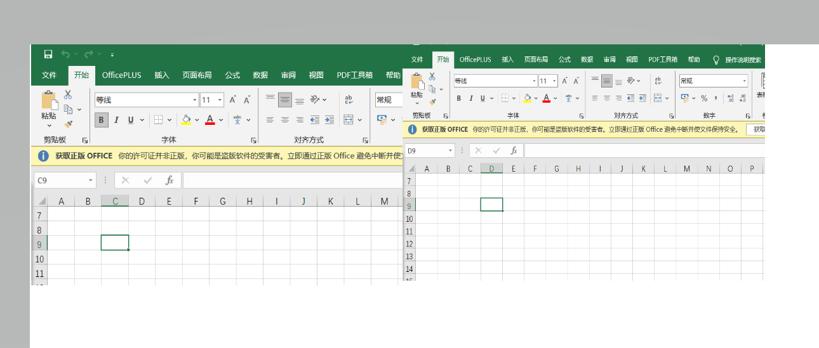
Task: Save workbook via left window's quick access icon
Action: tap(48, 55)
